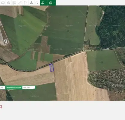Click the parcel marker in upper green field
Screen dimensions: 125x120
pos(67,16)
